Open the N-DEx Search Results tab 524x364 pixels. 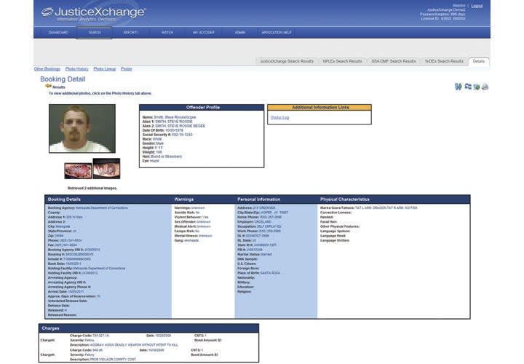pos(443,61)
